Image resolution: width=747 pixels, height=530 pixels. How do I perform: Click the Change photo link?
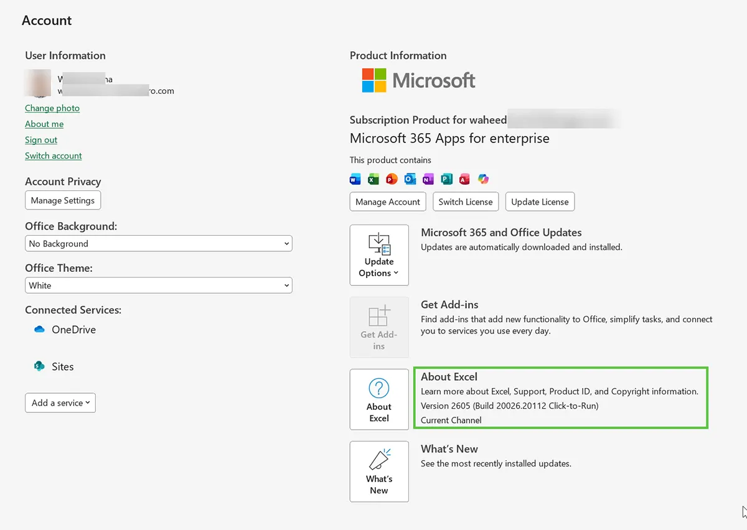(52, 108)
